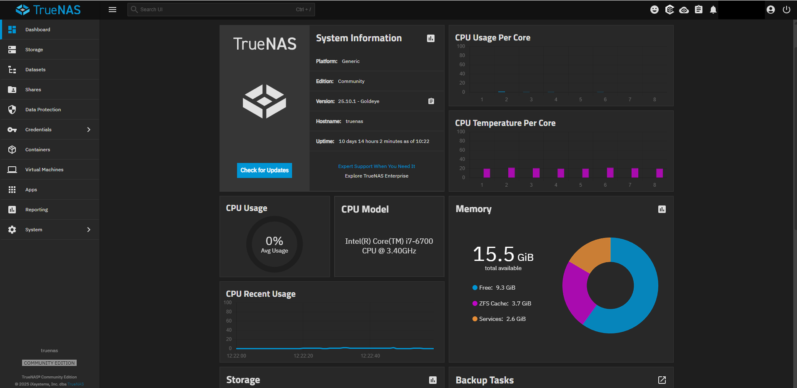This screenshot has width=797, height=388.
Task: Expand the System submenu chevron
Action: coord(89,230)
